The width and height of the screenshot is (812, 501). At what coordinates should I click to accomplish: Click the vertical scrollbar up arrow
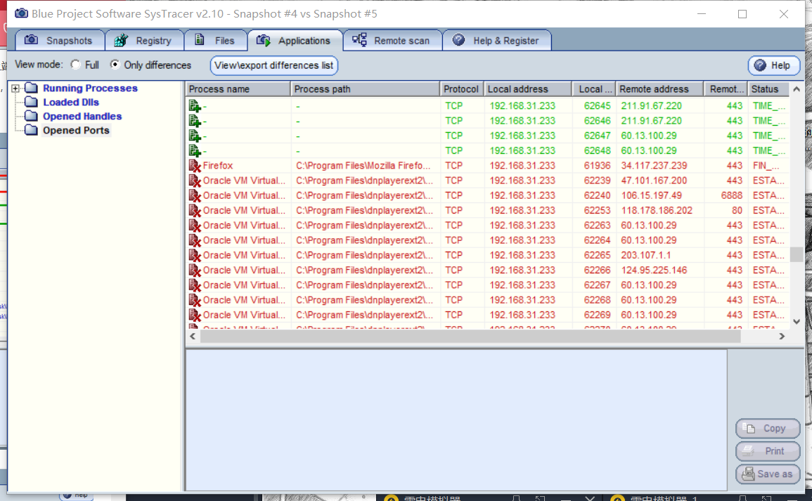[797, 89]
